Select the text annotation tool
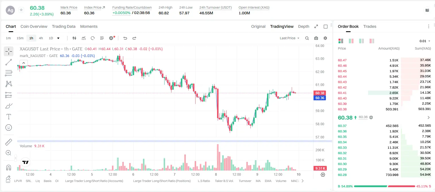Image resolution: width=435 pixels, height=192 pixels. pos(9,117)
